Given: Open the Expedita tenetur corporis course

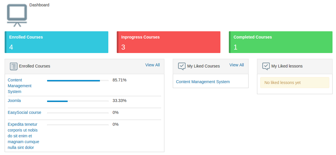Looking at the screenshot, I should click(23, 136).
